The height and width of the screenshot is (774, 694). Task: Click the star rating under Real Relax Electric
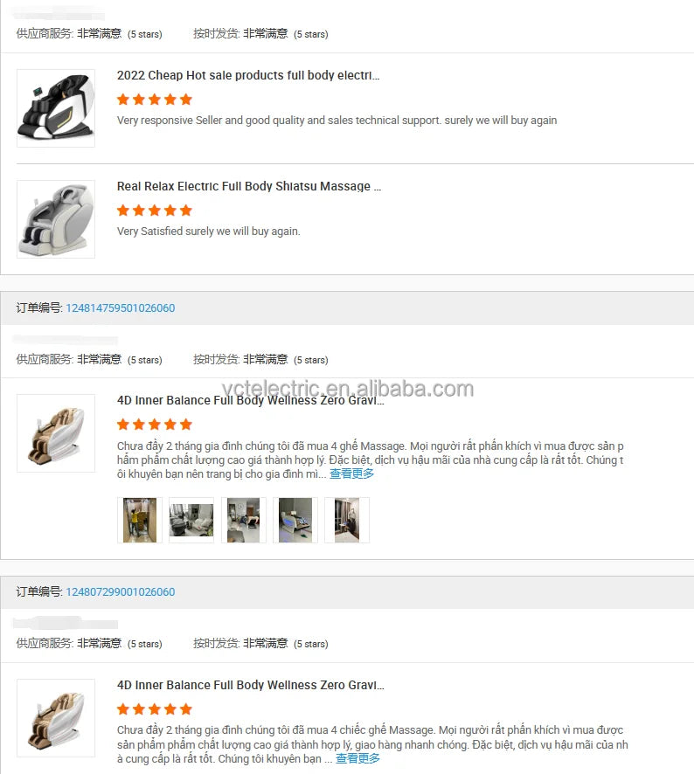pos(155,211)
